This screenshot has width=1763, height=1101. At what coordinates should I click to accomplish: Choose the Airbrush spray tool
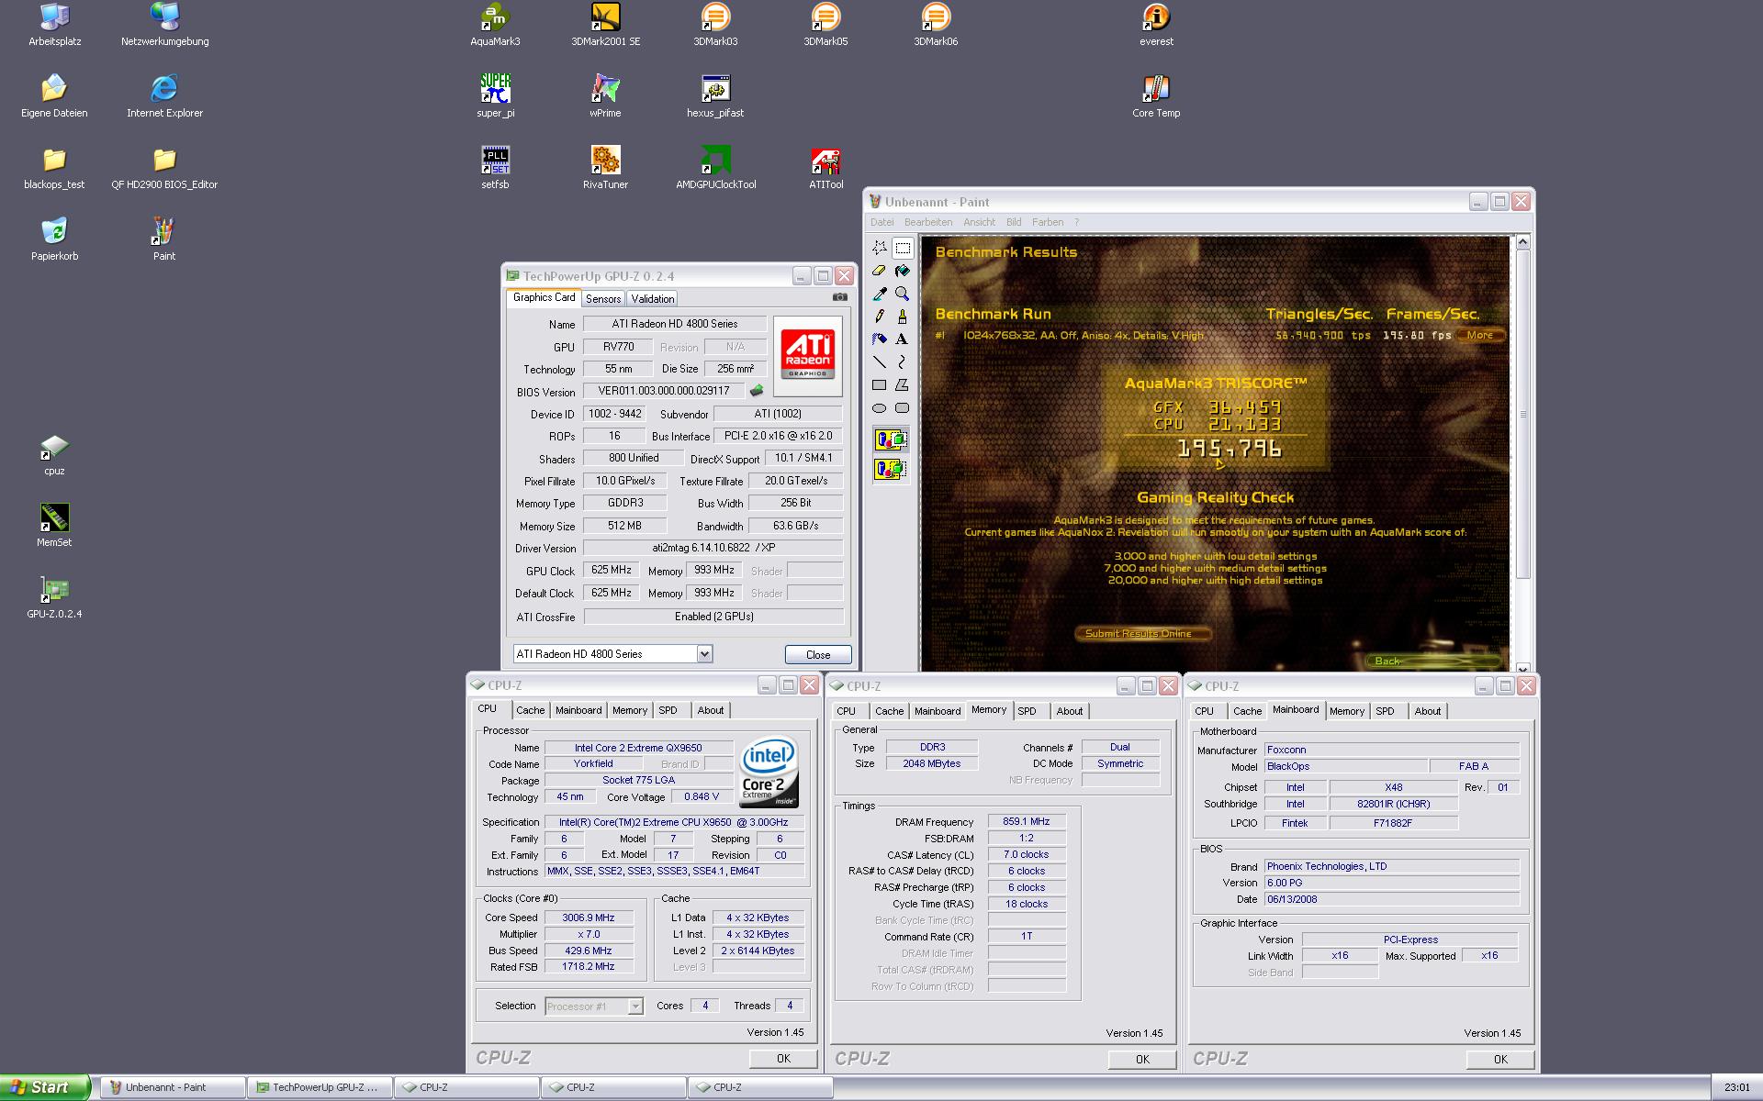(880, 339)
